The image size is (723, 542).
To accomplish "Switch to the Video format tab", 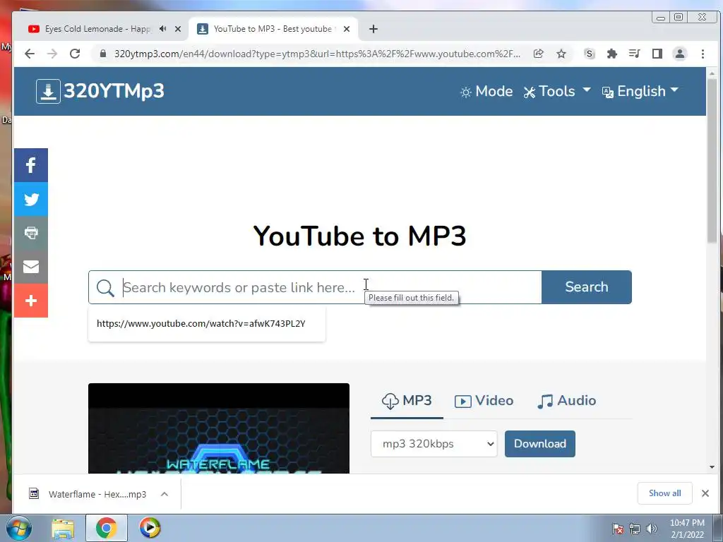I will (x=484, y=401).
